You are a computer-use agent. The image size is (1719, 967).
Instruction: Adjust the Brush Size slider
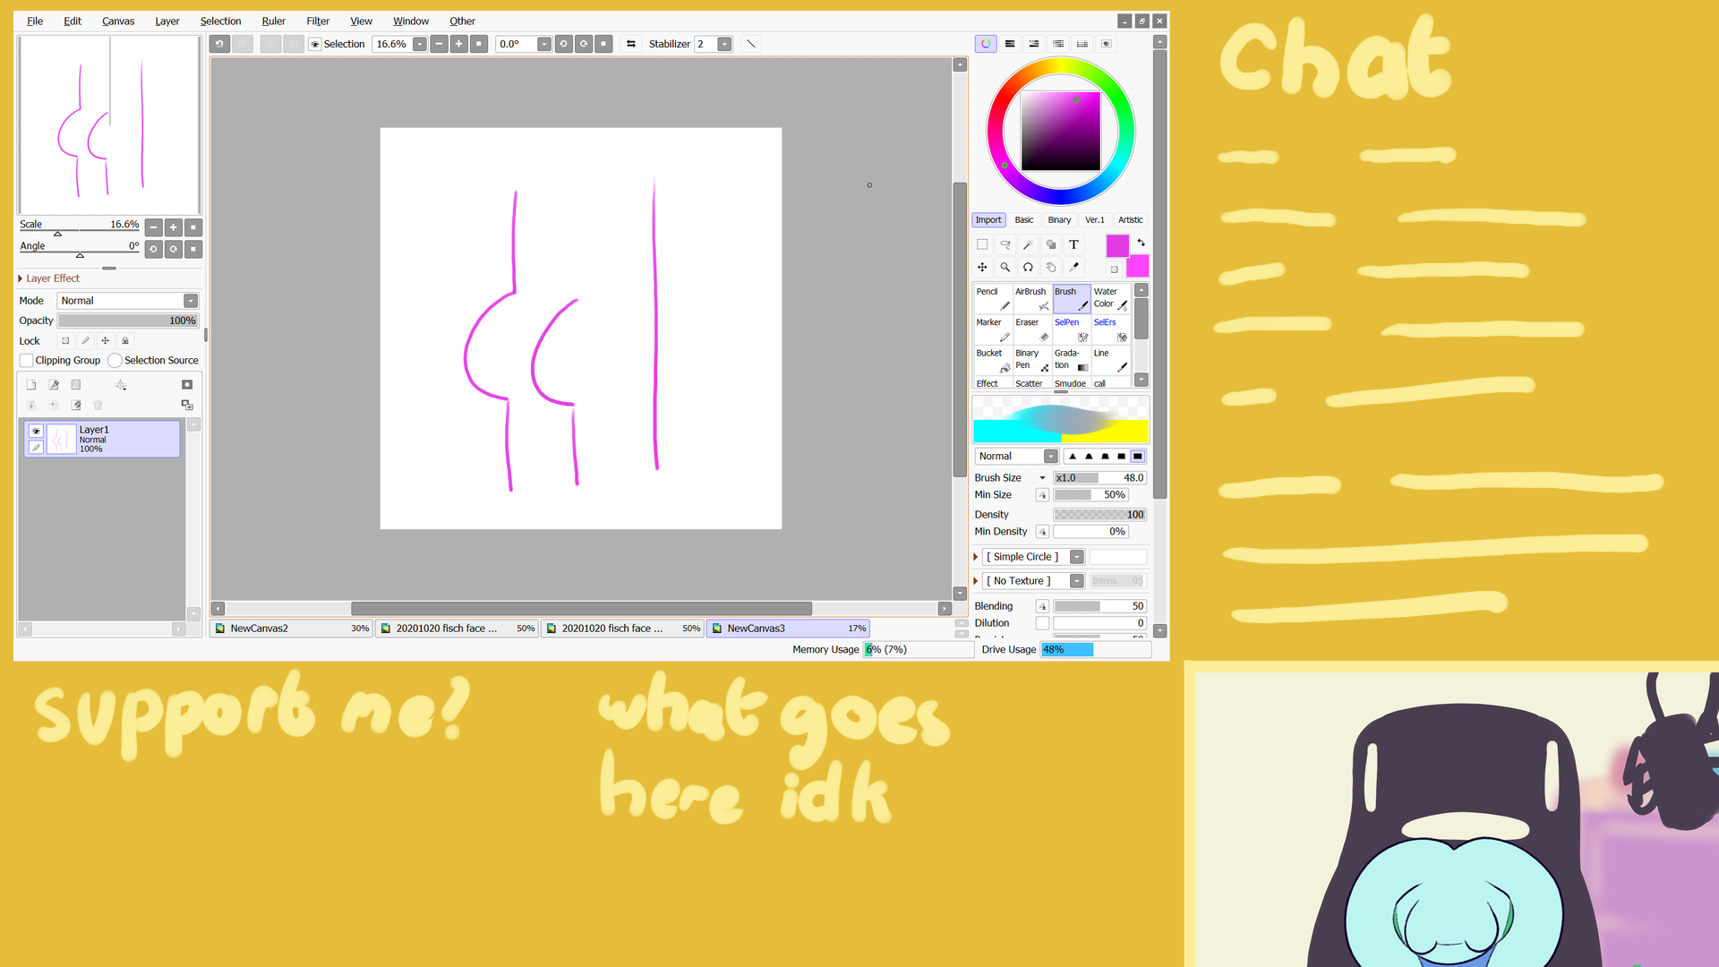[1099, 478]
